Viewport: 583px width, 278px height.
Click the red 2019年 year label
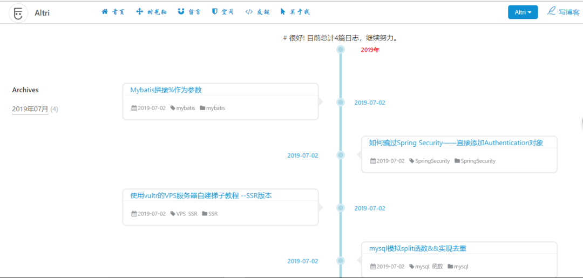370,50
